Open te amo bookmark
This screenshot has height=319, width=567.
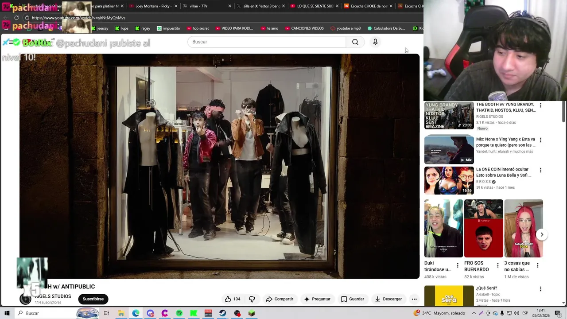(x=269, y=28)
